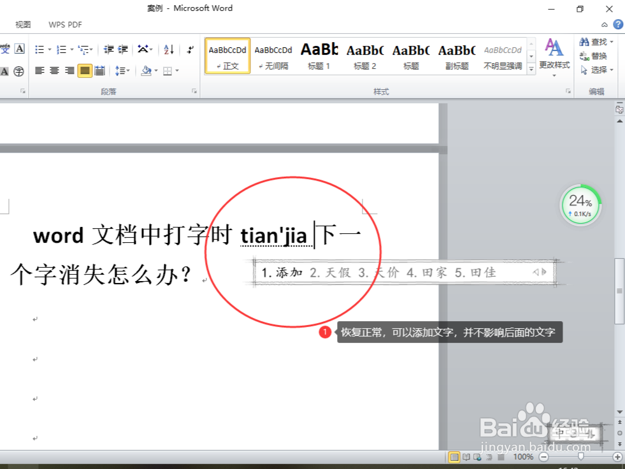The image size is (625, 469).
Task: Go to previous IME candidate page
Action: [536, 272]
